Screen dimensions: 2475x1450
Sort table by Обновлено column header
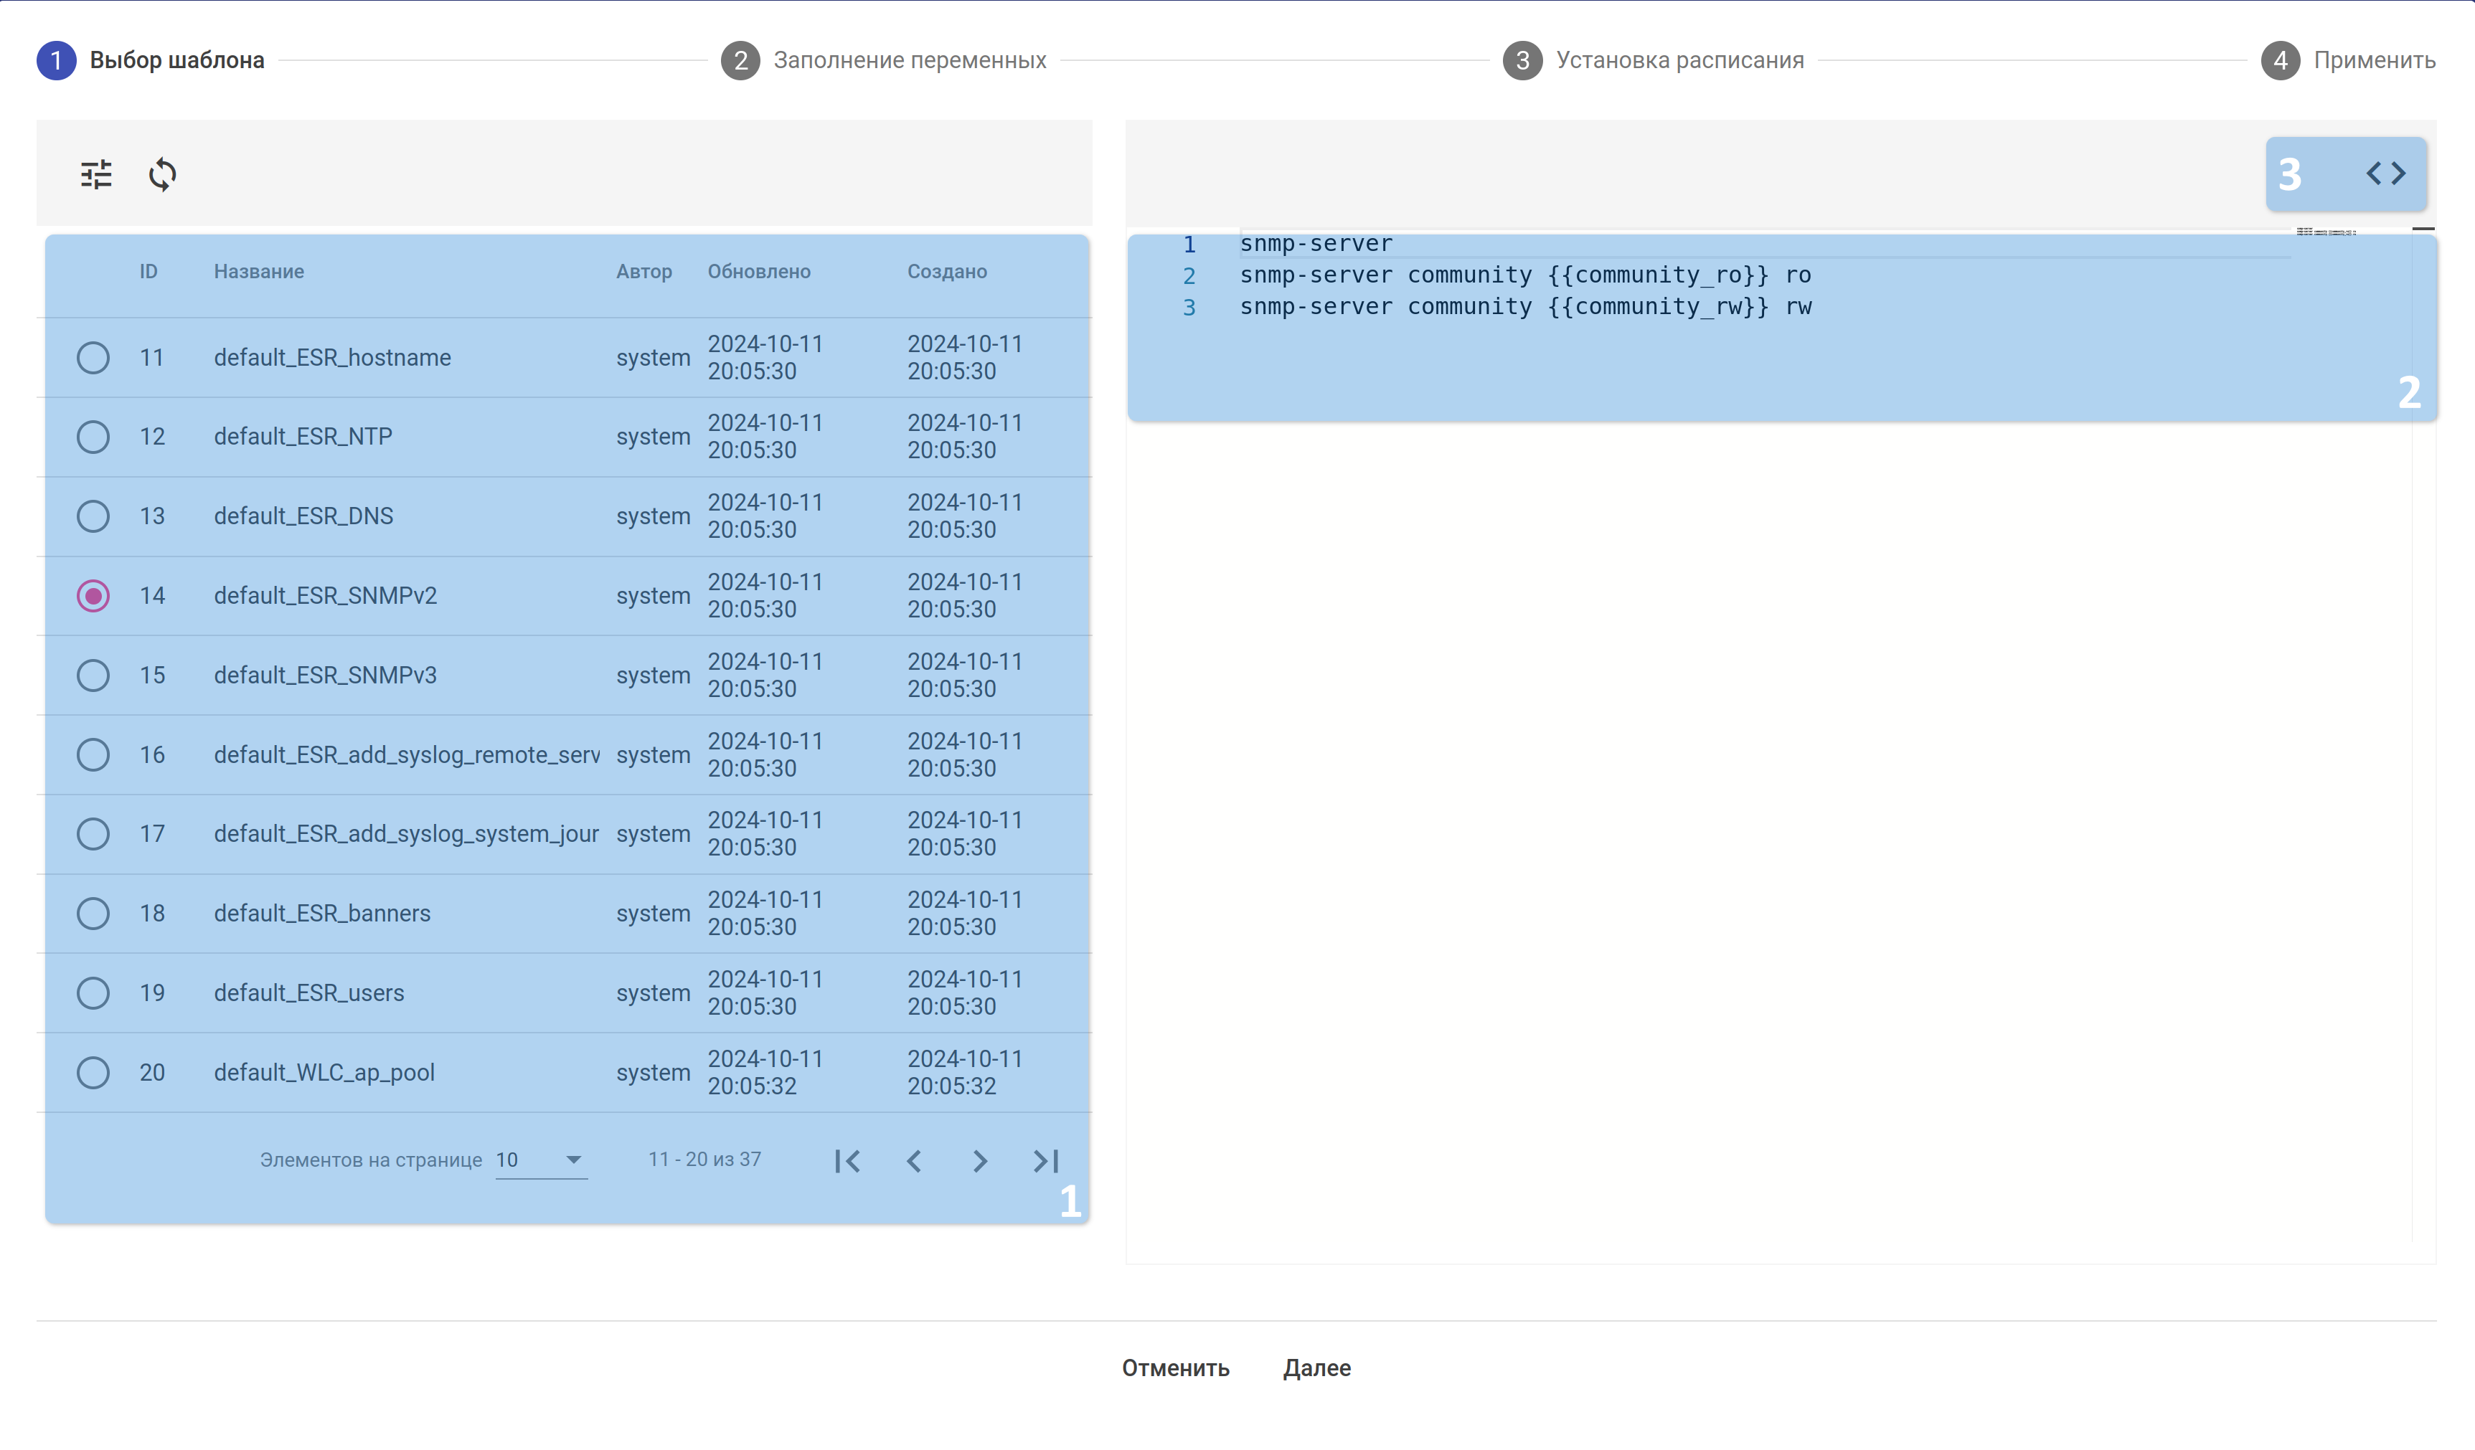click(759, 272)
